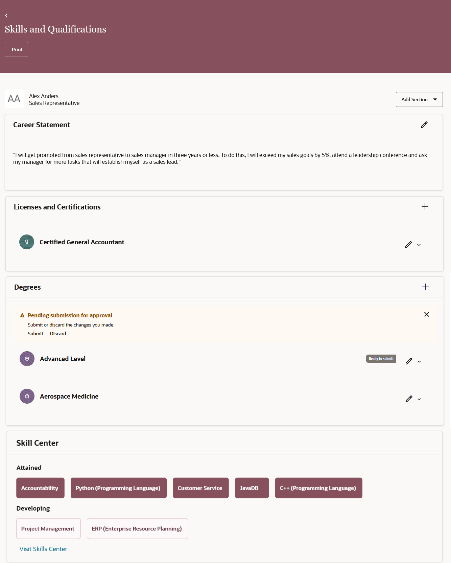The width and height of the screenshot is (451, 563).
Task: Edit Certified General Accountant entry
Action: tap(408, 245)
